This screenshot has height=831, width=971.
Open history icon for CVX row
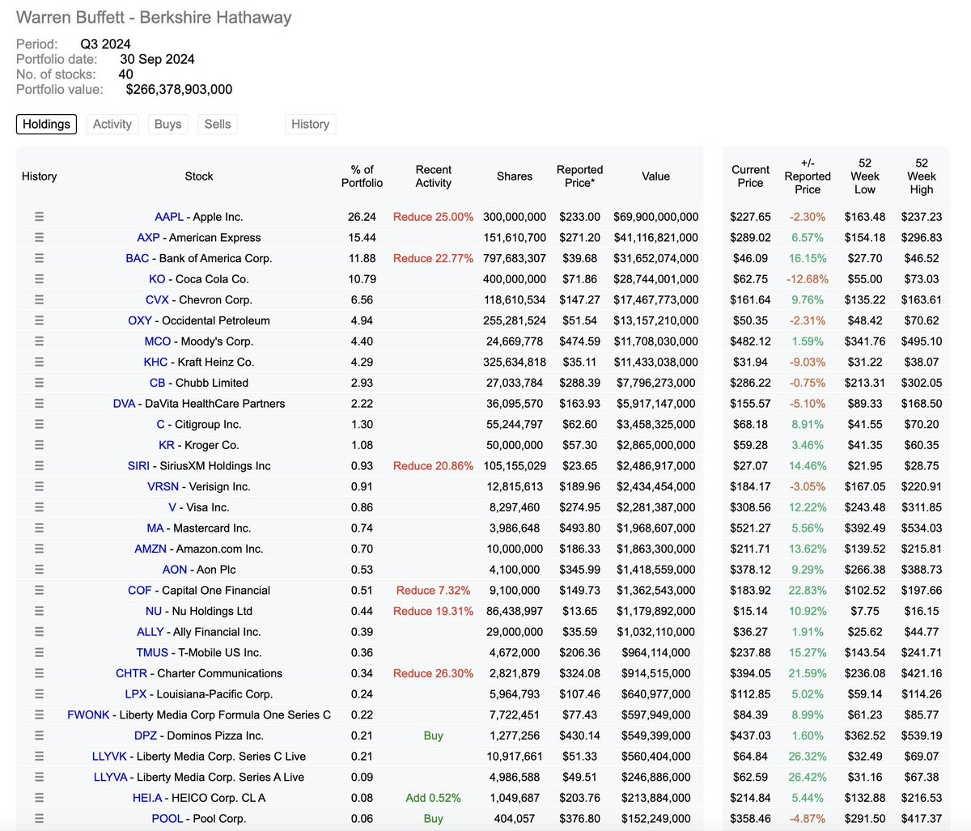(x=39, y=300)
